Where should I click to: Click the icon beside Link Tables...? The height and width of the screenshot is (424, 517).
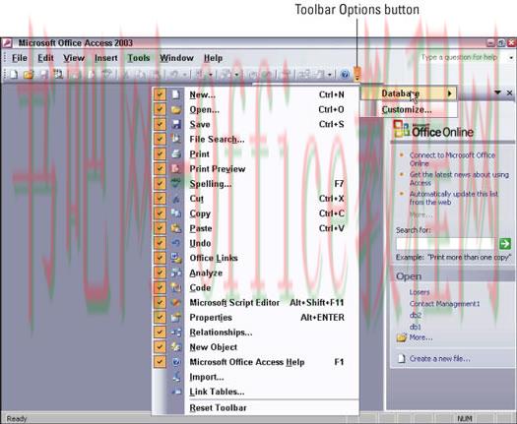coord(176,392)
